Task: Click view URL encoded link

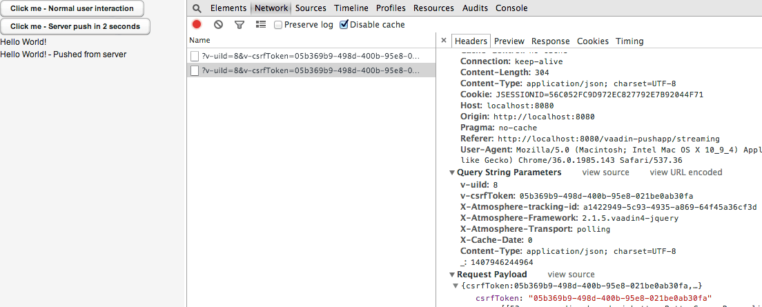Action: [x=685, y=172]
